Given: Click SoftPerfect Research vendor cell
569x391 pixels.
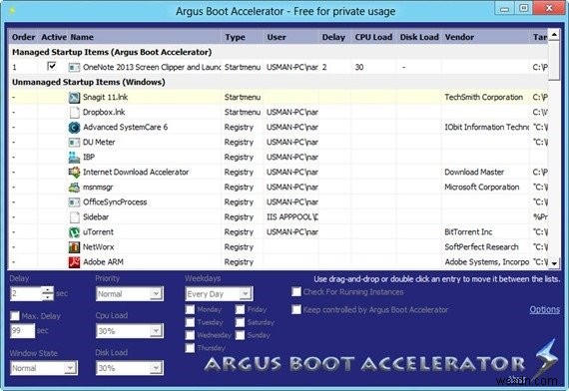Looking at the screenshot, I should click(x=481, y=247).
